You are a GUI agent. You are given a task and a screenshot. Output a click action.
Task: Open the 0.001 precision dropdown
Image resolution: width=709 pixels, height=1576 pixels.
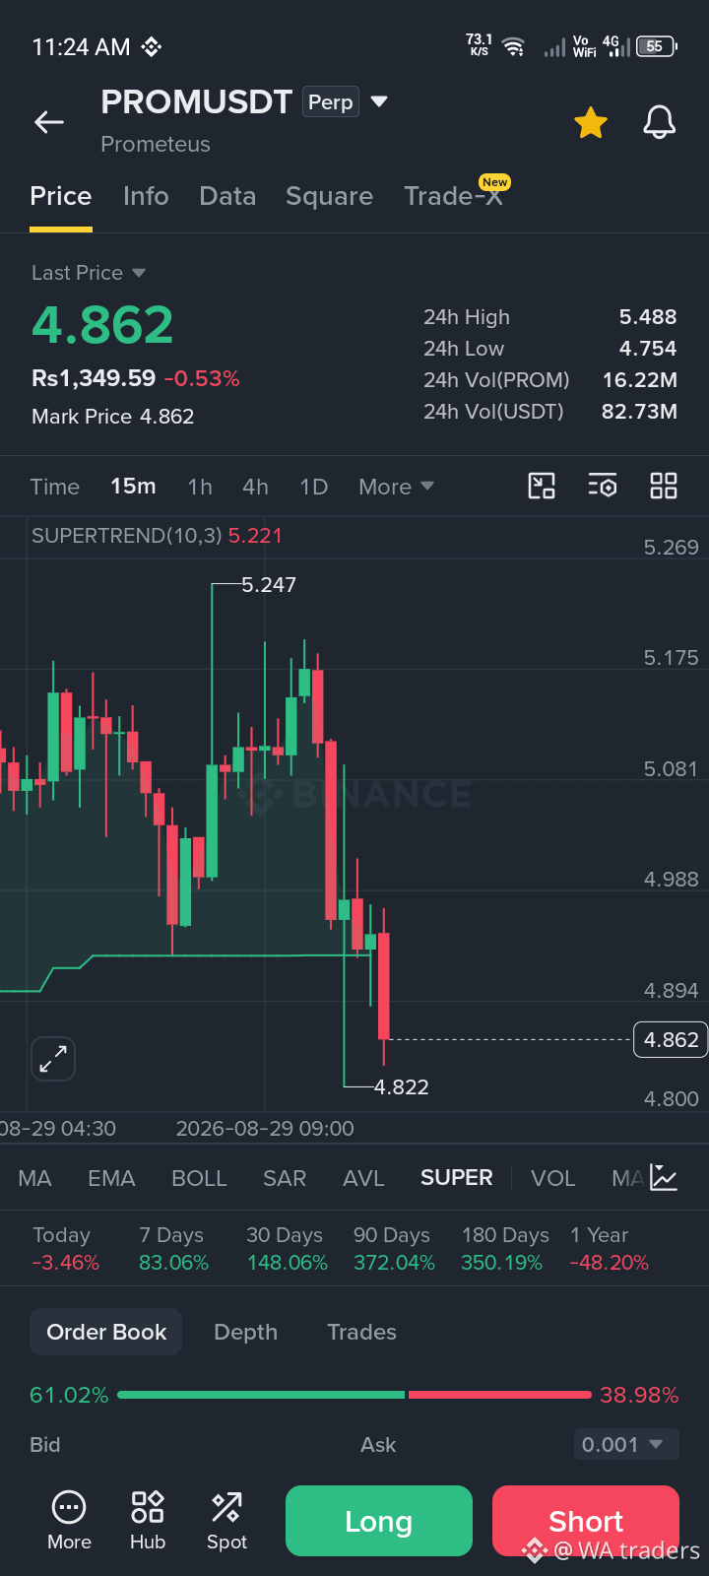(x=626, y=1444)
